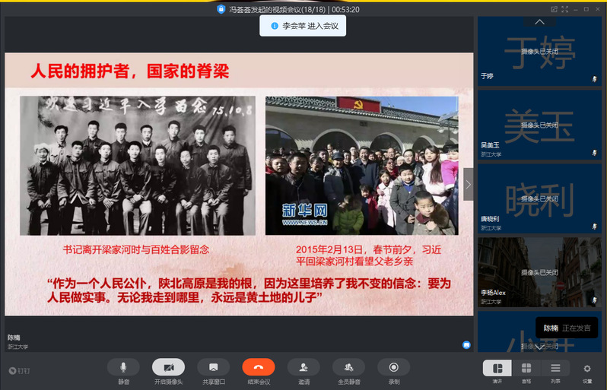Click slide heading 人民的拥护者，国家的脊梁
This screenshot has width=607, height=390.
click(x=129, y=71)
